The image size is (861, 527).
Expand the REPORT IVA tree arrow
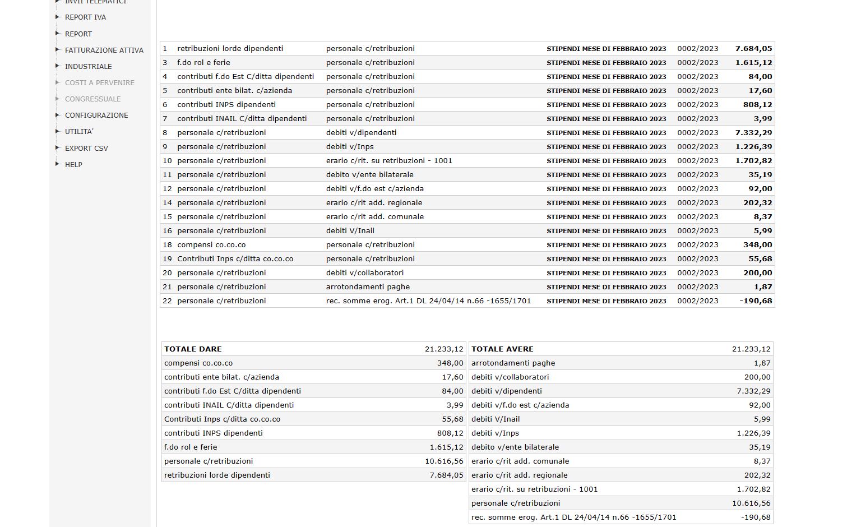tap(57, 17)
